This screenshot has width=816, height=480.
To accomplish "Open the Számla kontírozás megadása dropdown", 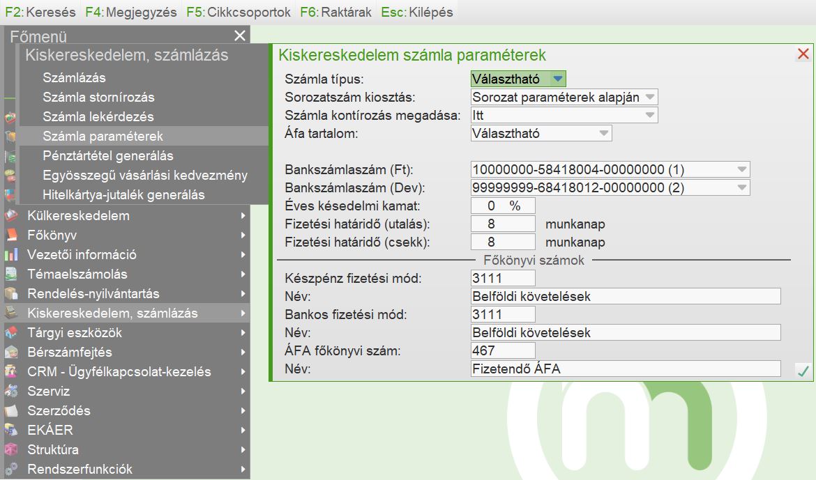I will tap(649, 116).
